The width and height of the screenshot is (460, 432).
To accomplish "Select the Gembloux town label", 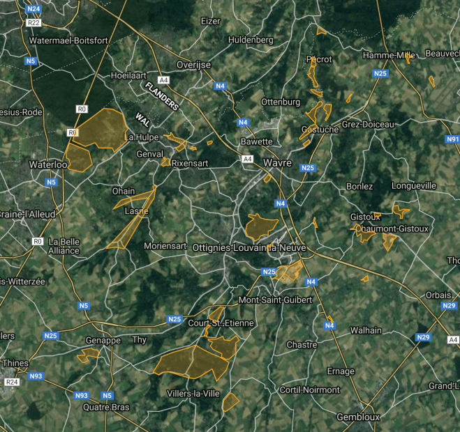I will click(357, 417).
